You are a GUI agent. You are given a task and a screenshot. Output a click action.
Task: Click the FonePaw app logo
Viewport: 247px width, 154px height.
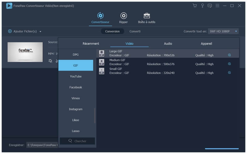(x=9, y=6)
